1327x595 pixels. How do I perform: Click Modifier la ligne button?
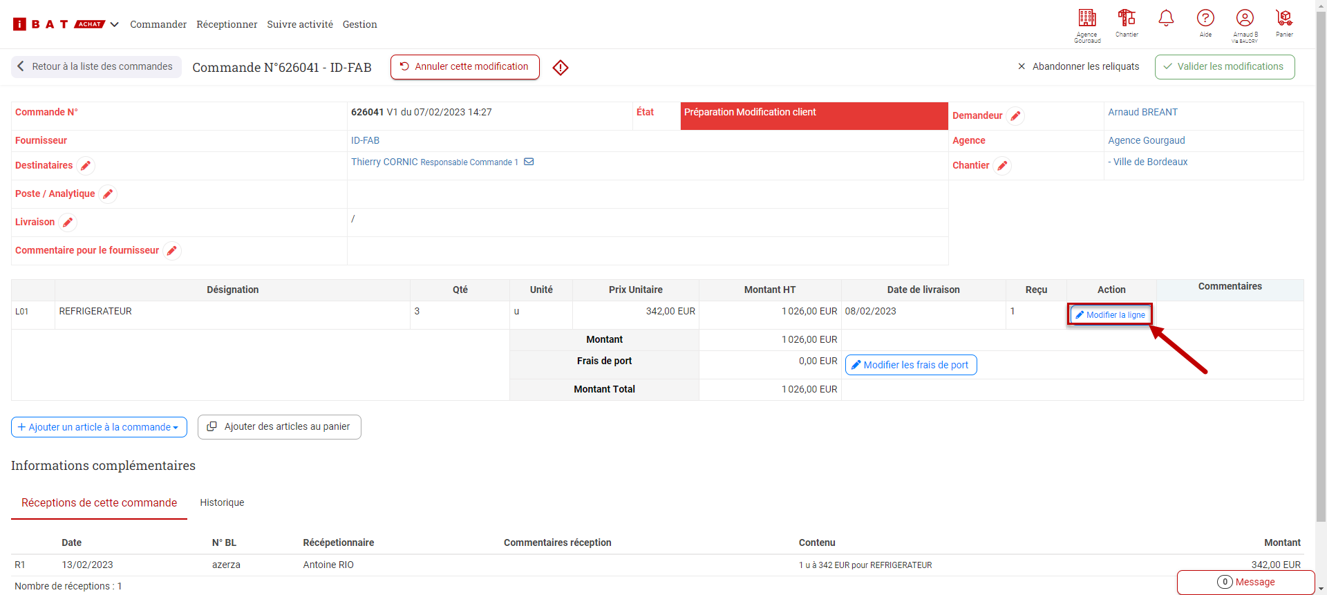1110,315
